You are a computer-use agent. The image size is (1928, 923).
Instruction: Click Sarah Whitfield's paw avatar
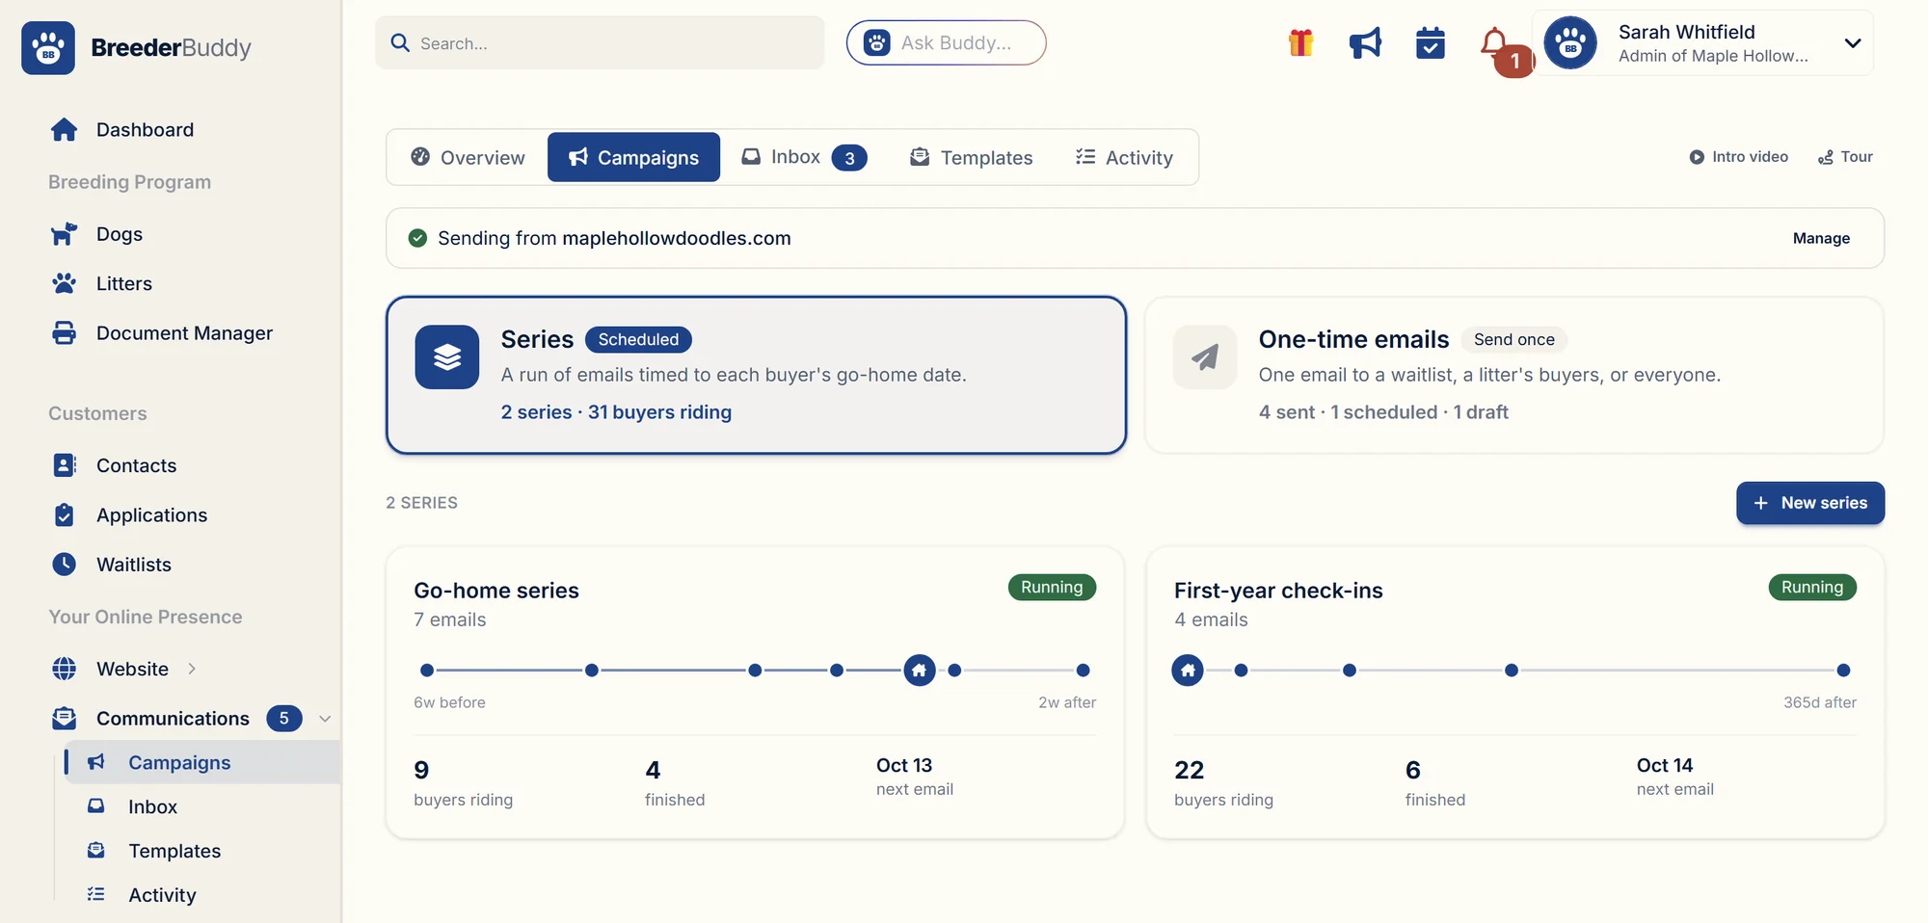tap(1570, 43)
